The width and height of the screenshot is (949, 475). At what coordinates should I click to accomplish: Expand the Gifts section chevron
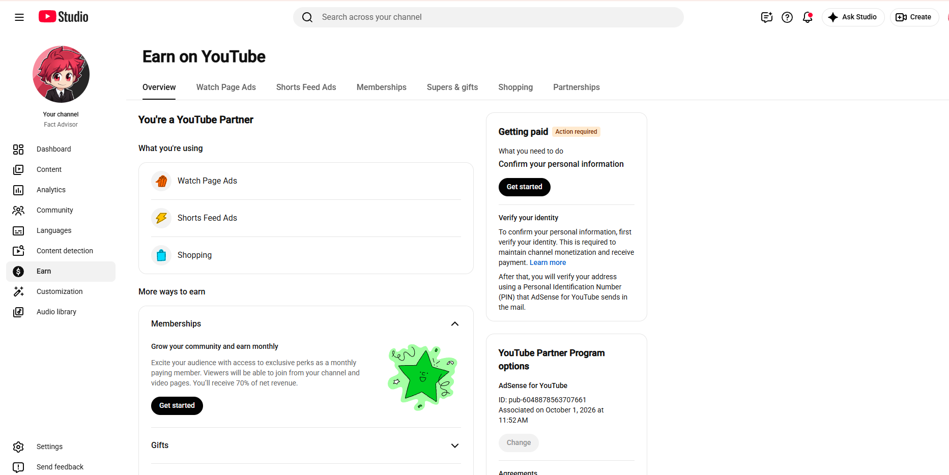tap(455, 446)
